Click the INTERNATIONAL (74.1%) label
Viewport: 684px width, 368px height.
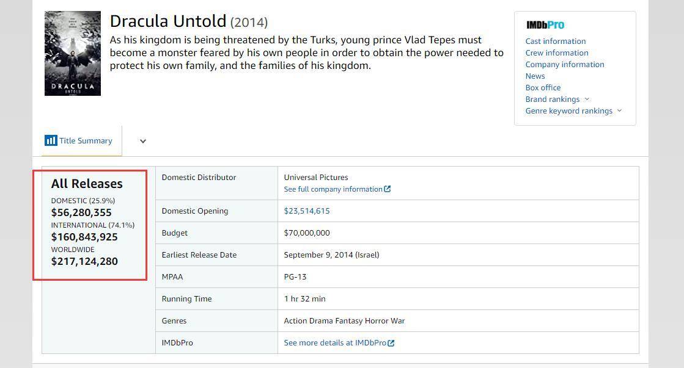(93, 225)
